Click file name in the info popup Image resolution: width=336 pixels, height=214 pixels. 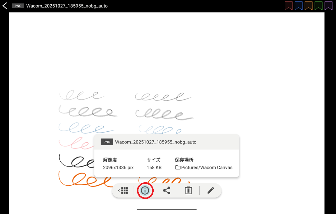[x=156, y=142]
